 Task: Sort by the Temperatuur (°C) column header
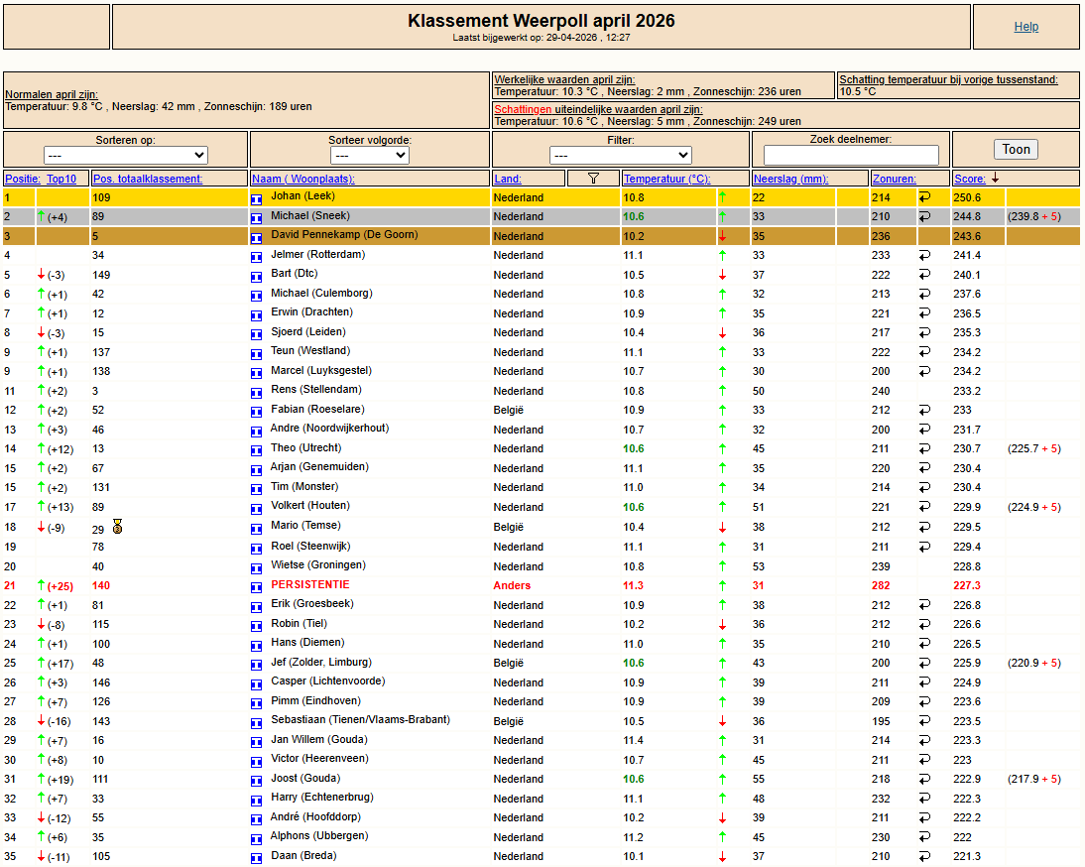pos(666,179)
